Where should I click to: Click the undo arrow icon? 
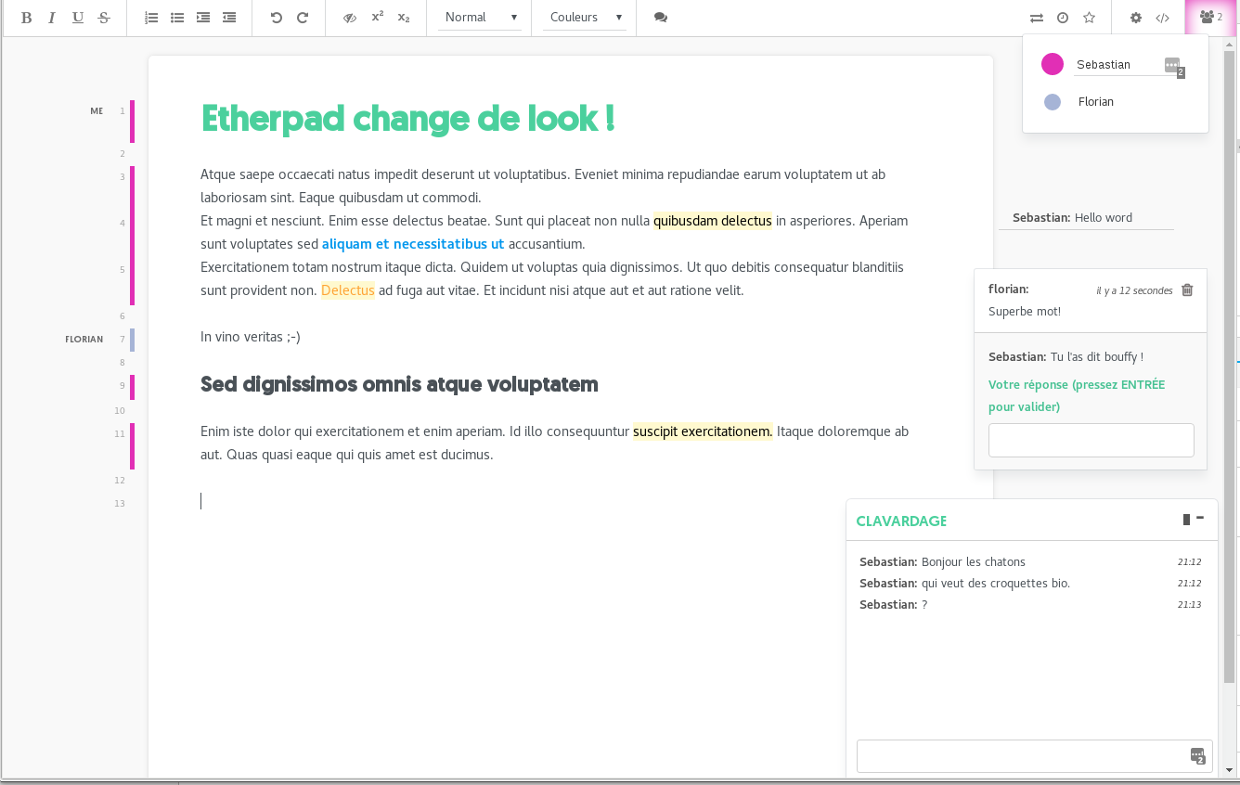pyautogui.click(x=276, y=18)
